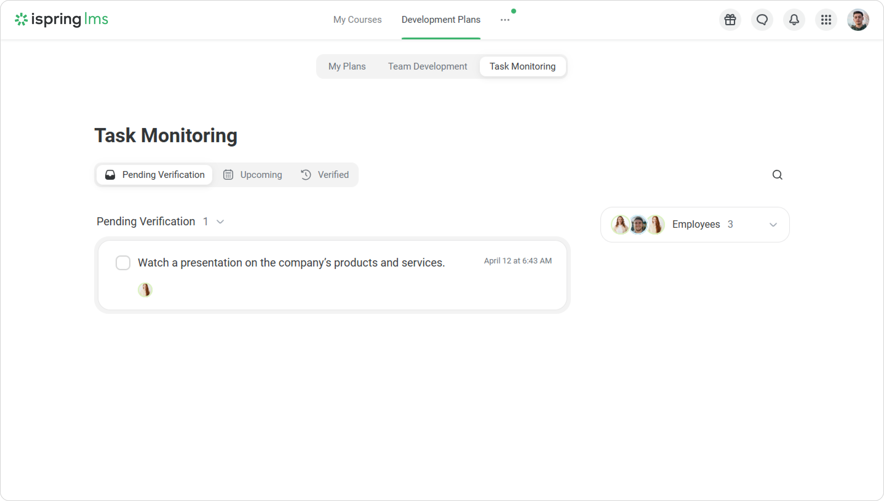The image size is (884, 501).
Task: Go to My Plans section
Action: pos(347,66)
